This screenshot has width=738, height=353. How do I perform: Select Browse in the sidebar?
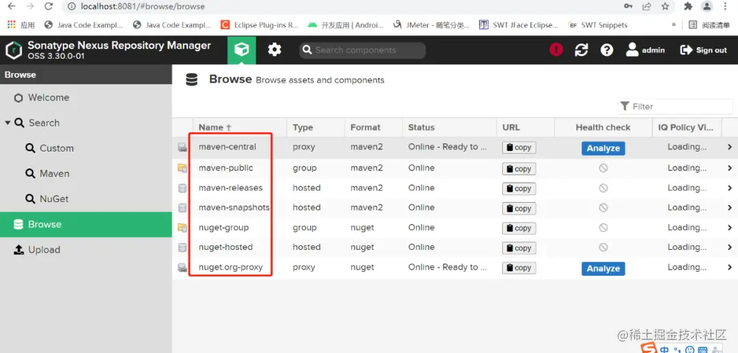(x=85, y=225)
